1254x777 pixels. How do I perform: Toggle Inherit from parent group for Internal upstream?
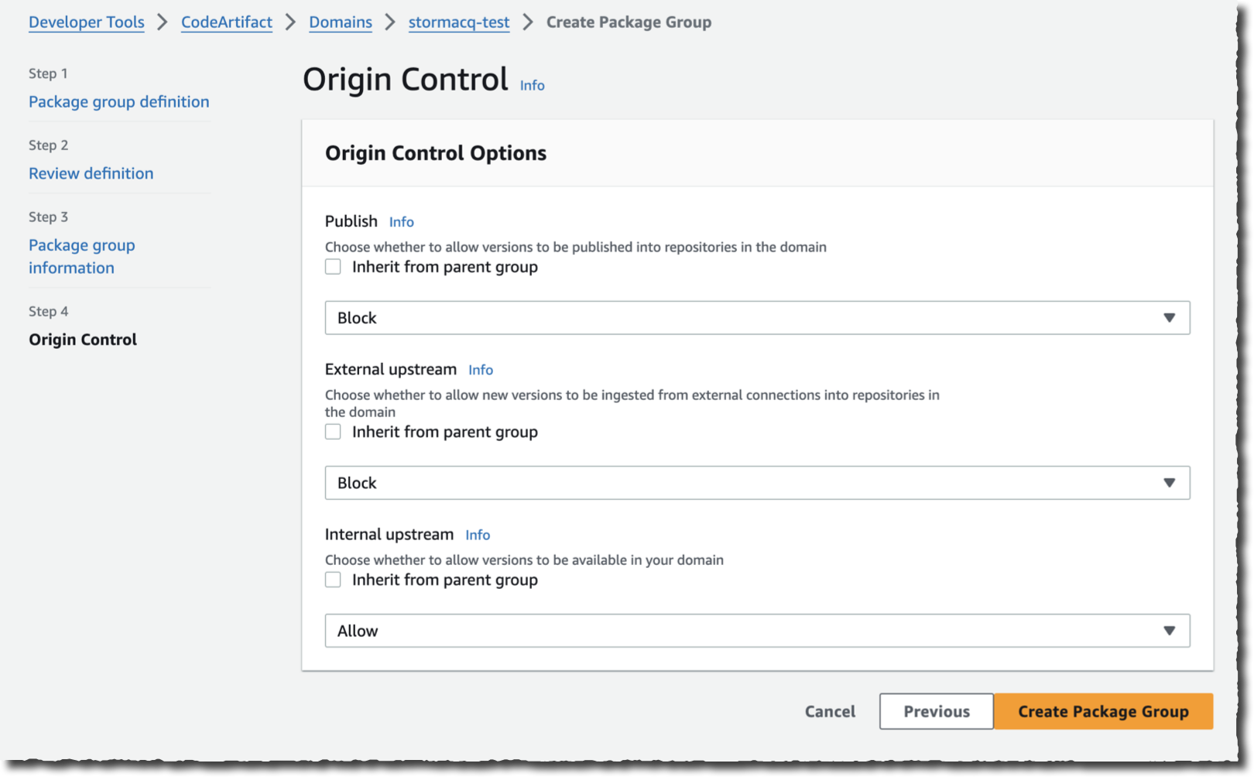click(333, 579)
